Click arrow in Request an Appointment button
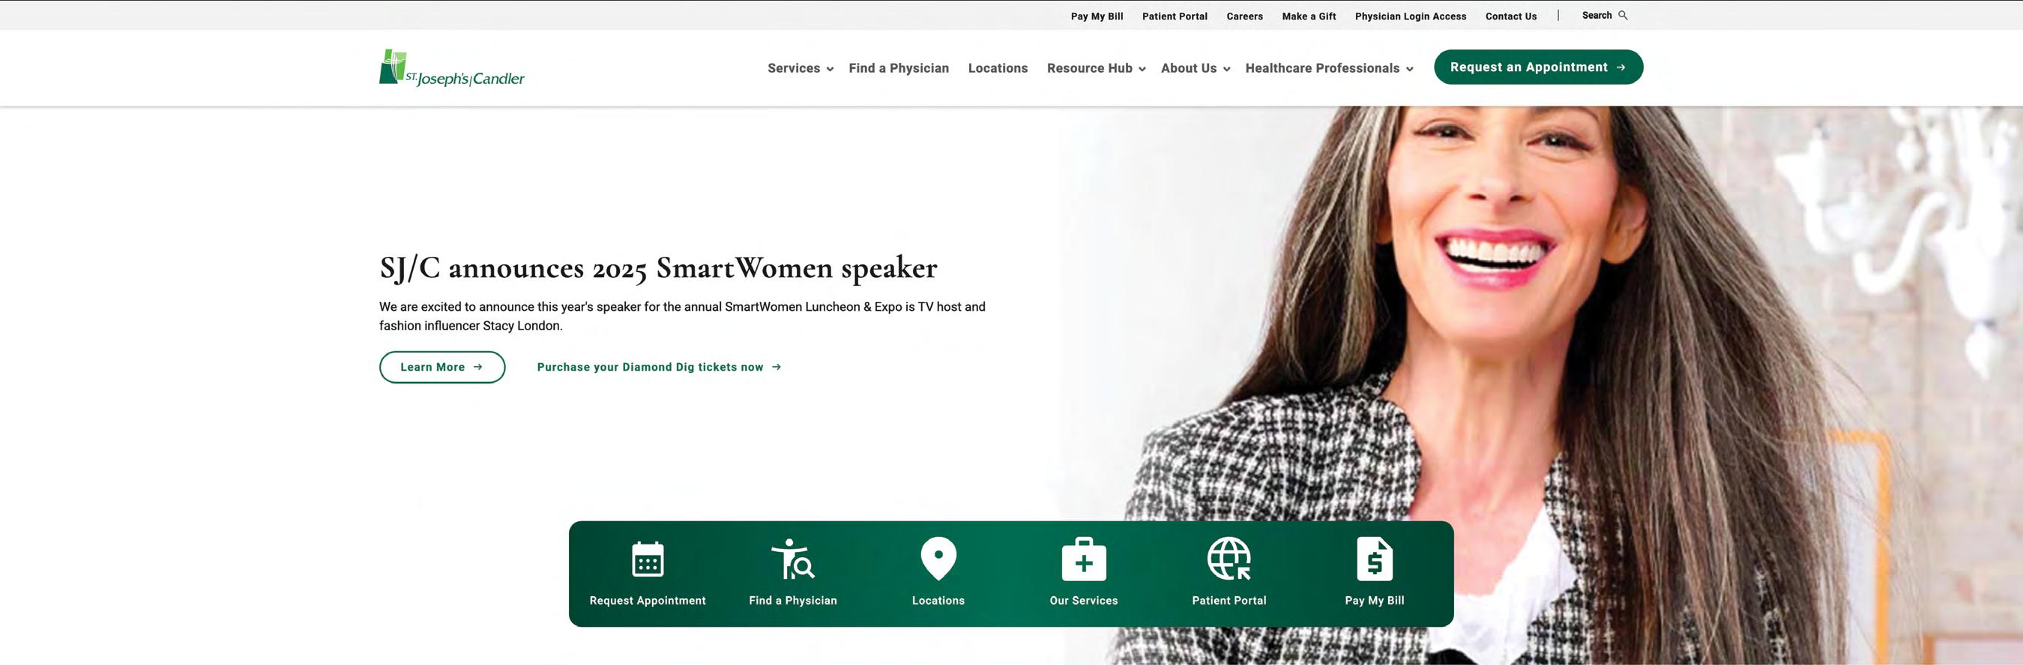 click(1621, 67)
